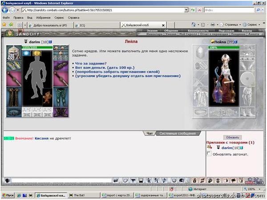Screen dimensions: 267x200
Task: Click the Кисаня name in chat
Action: (x=41, y=138)
